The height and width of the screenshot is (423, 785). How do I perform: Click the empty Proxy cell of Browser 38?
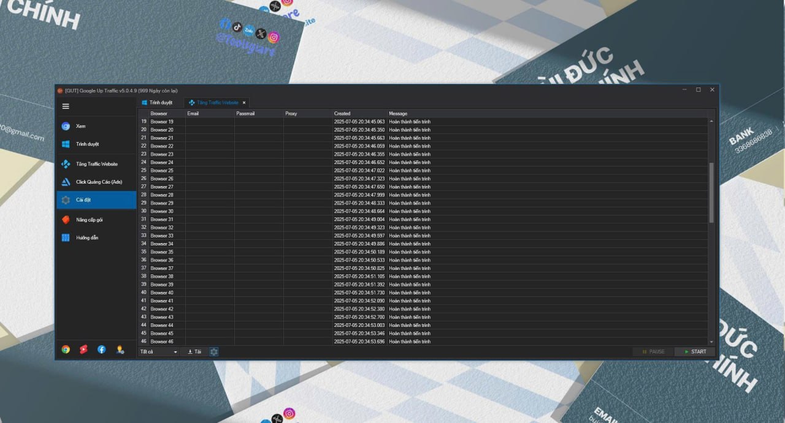click(x=308, y=276)
